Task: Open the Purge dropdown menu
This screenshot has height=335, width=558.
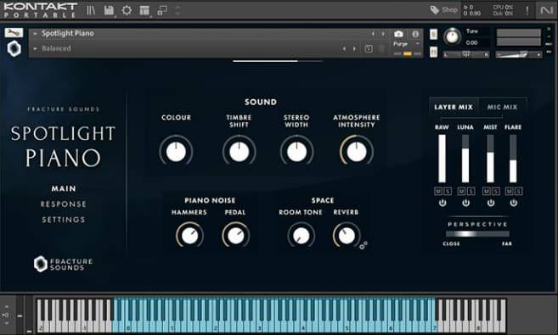Action: pos(407,44)
